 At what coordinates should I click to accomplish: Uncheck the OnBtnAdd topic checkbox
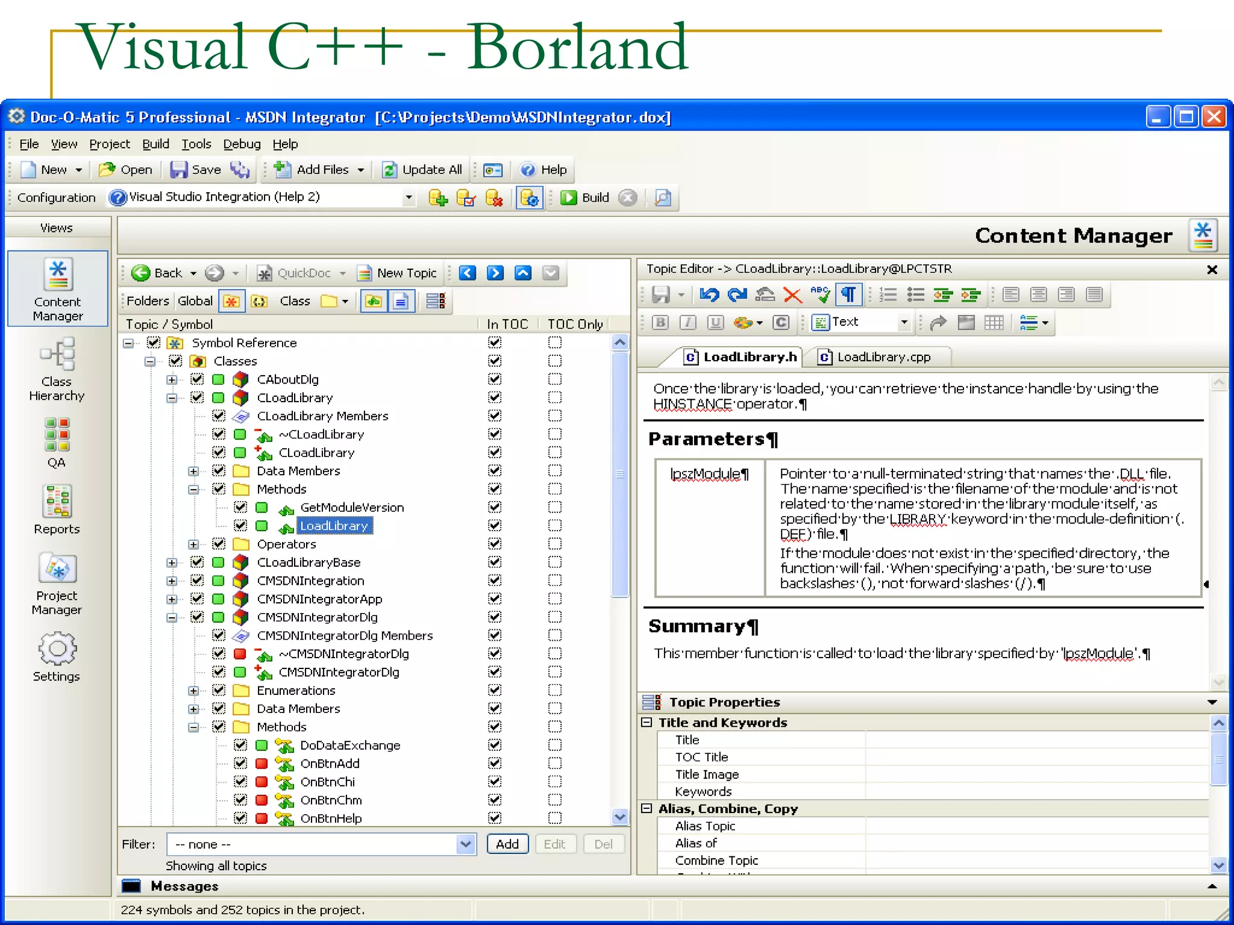[240, 763]
